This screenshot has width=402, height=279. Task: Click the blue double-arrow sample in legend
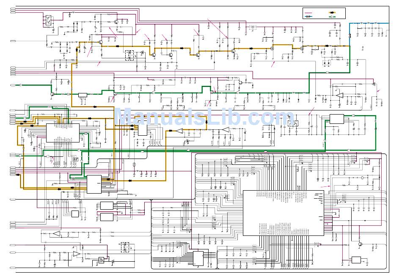tap(308, 16)
